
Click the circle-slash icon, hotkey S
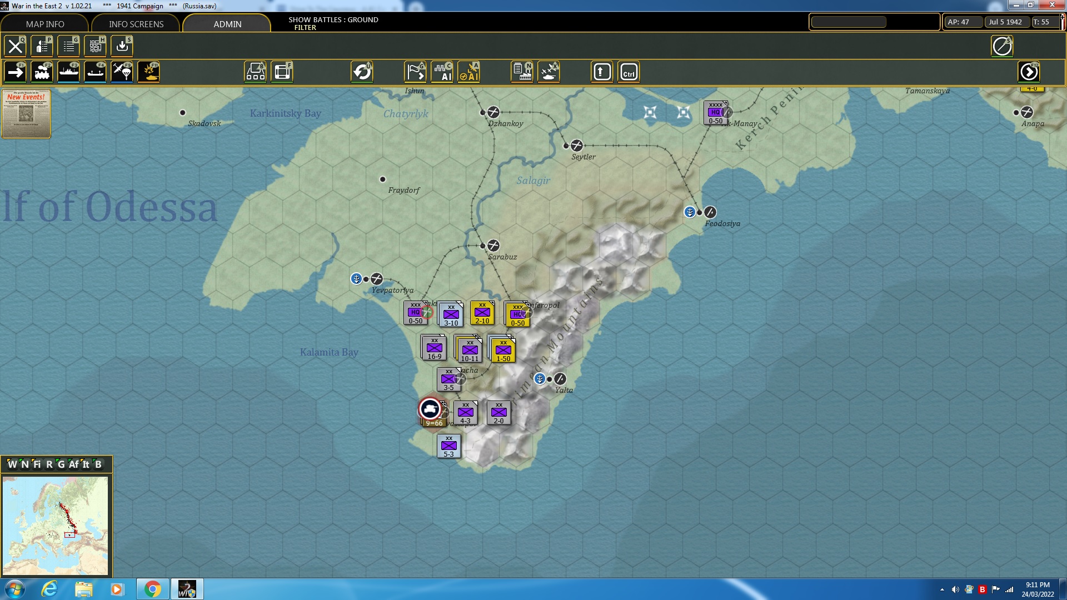pyautogui.click(x=1003, y=46)
